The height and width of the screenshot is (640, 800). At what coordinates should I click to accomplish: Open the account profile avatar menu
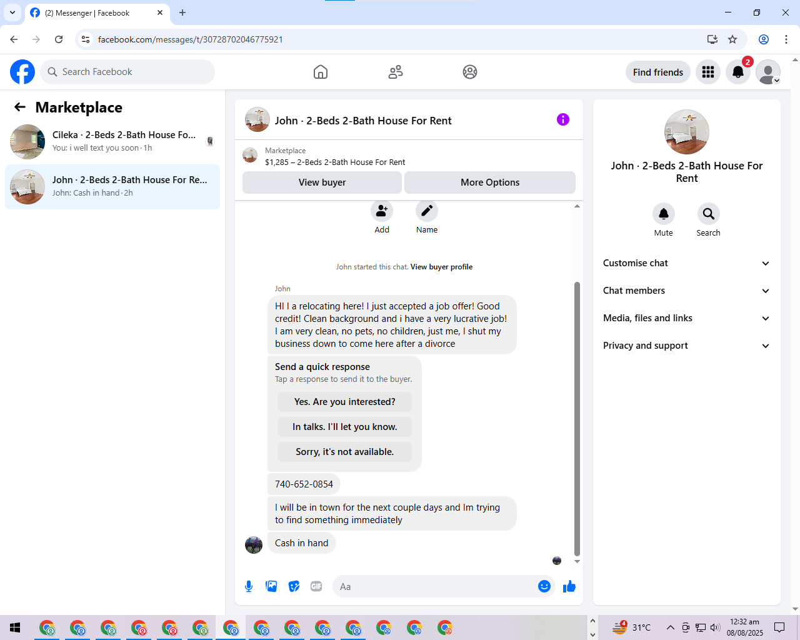click(768, 72)
